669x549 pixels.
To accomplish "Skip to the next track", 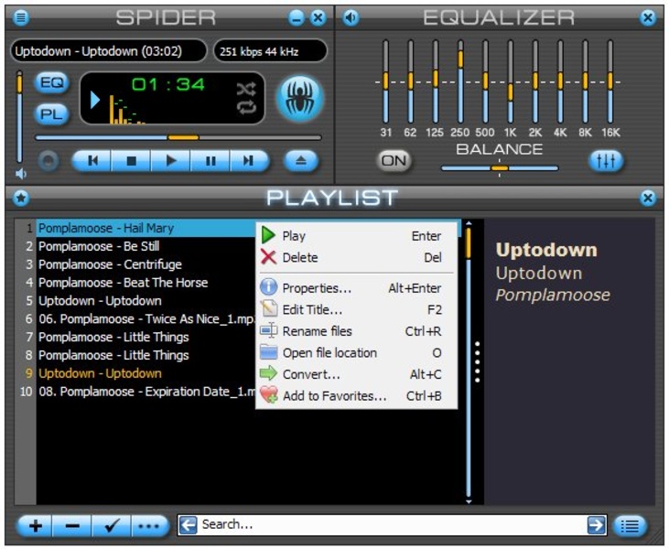I will (x=249, y=161).
